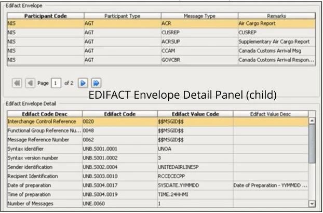Click the Supplementary Air Cargo Report remark

coord(276,42)
